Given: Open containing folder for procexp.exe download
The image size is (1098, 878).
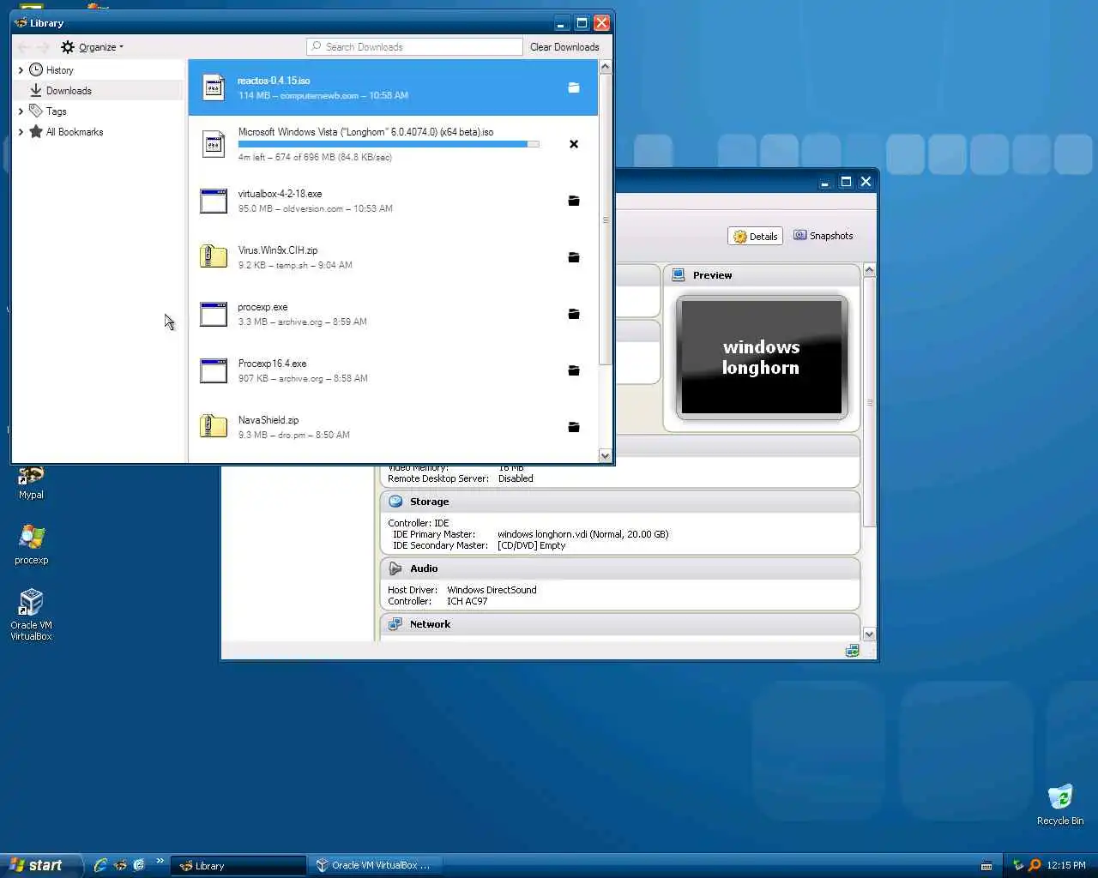Looking at the screenshot, I should (574, 314).
